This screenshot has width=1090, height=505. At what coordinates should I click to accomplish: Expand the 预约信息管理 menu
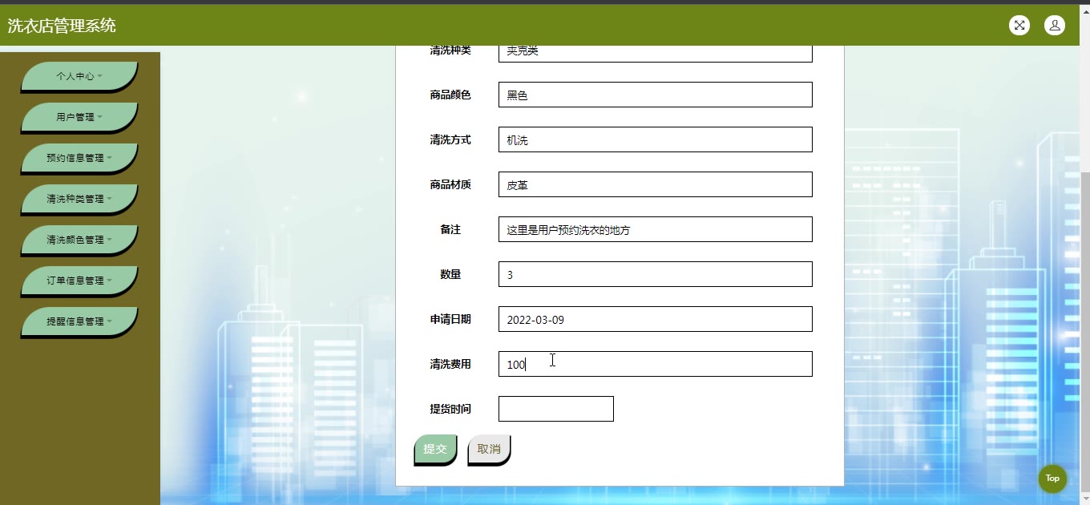click(79, 158)
